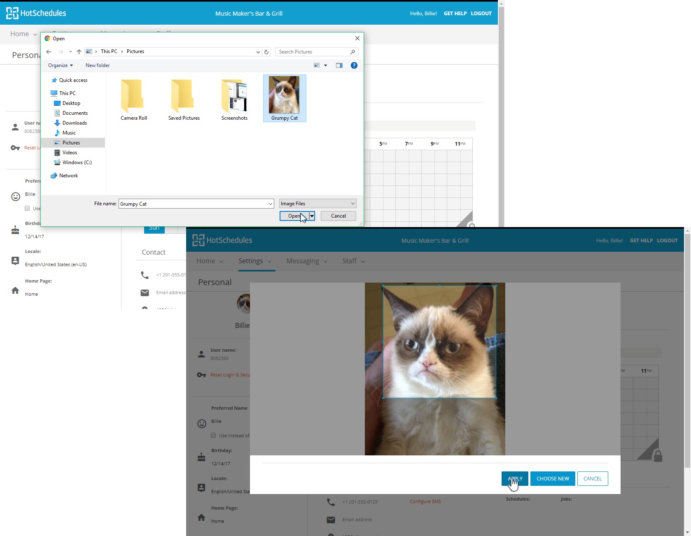Open the File name combo box dropdown

point(270,204)
